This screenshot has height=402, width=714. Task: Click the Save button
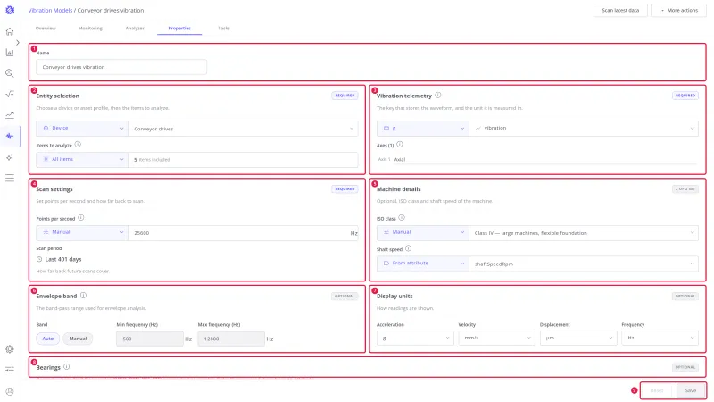click(x=690, y=390)
